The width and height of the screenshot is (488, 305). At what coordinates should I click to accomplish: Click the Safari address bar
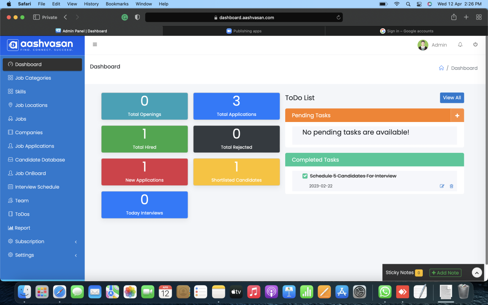[x=244, y=17]
